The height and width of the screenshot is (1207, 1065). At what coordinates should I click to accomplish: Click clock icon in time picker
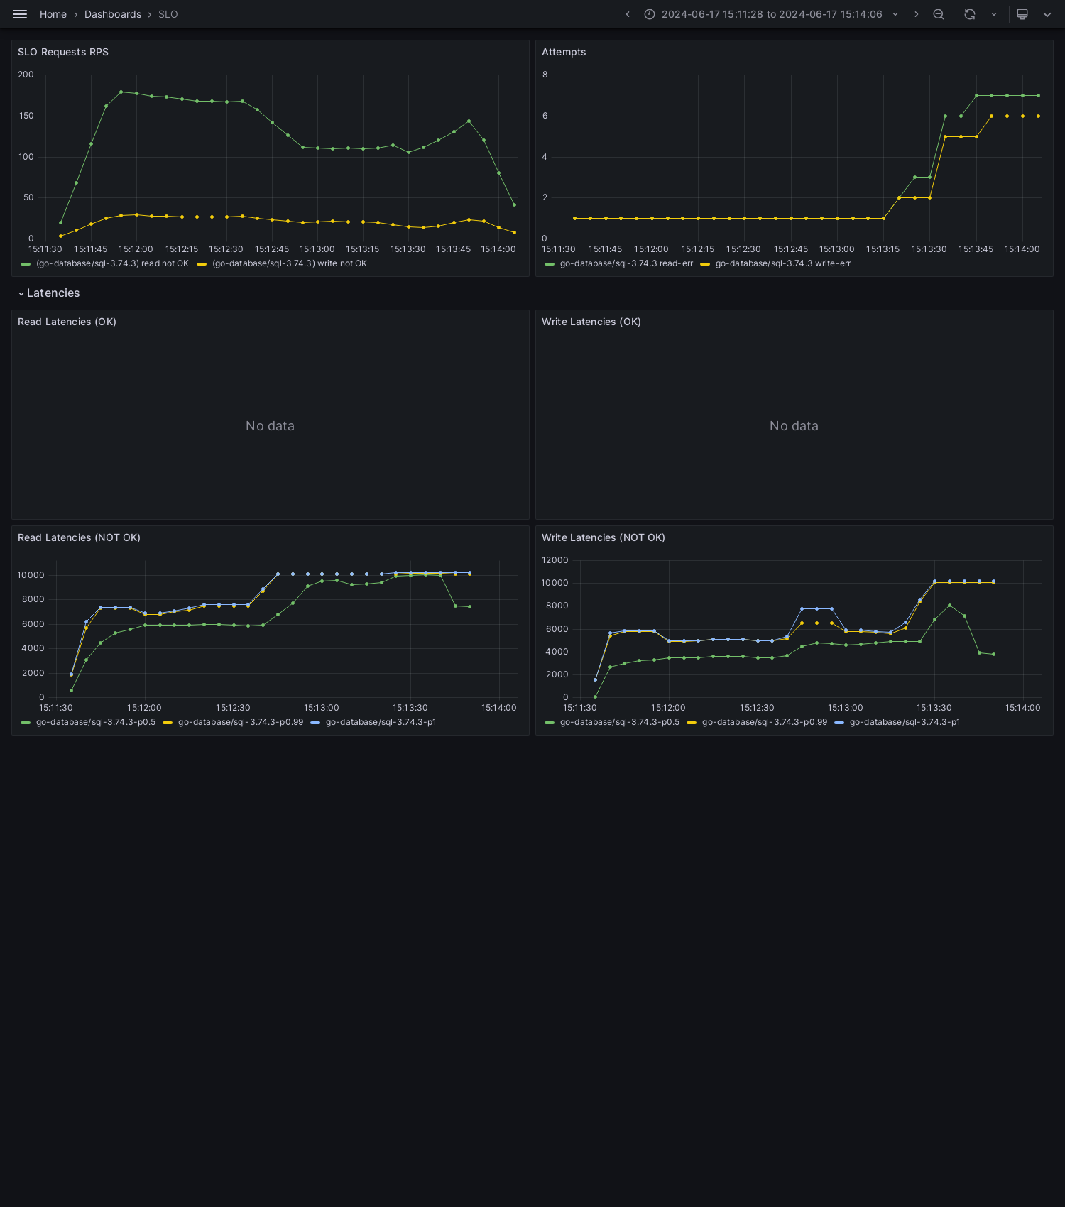pos(650,14)
